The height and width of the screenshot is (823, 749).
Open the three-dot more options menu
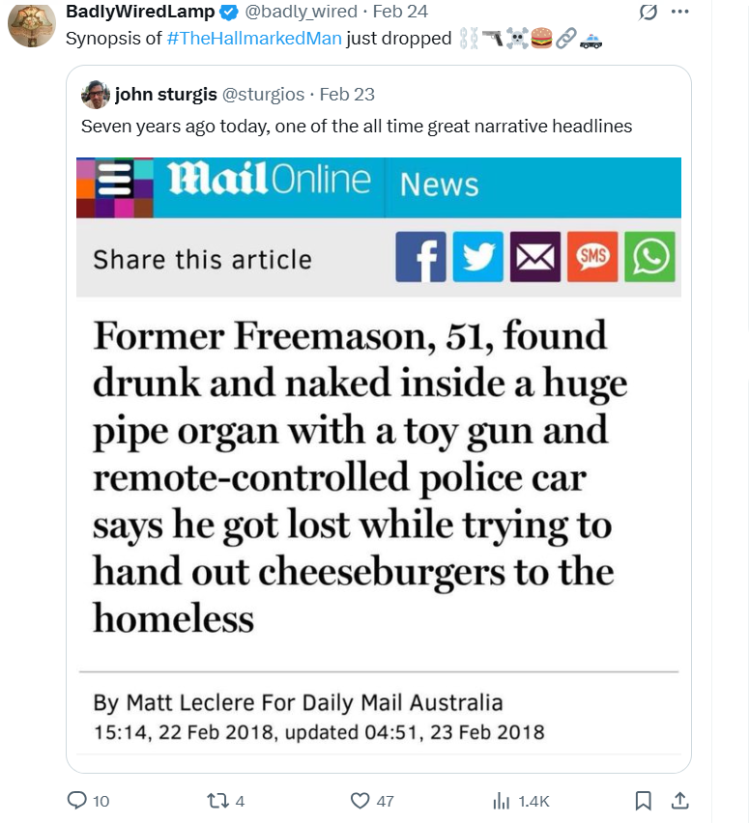click(680, 12)
